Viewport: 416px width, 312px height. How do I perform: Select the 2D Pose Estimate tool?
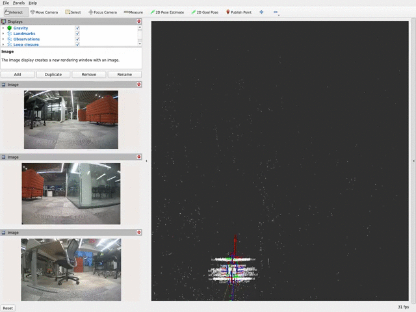pos(167,12)
